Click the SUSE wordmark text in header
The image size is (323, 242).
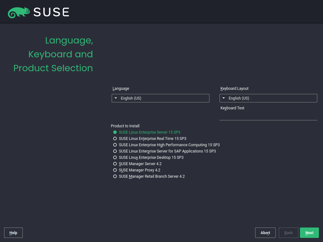[x=51, y=12]
